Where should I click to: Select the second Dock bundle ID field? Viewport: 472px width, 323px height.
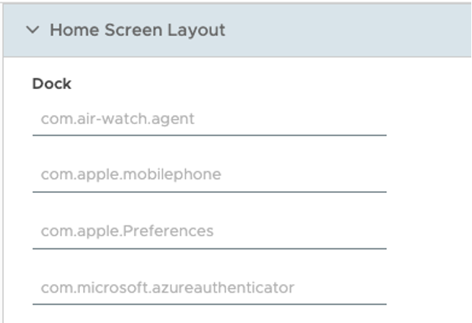(x=209, y=174)
